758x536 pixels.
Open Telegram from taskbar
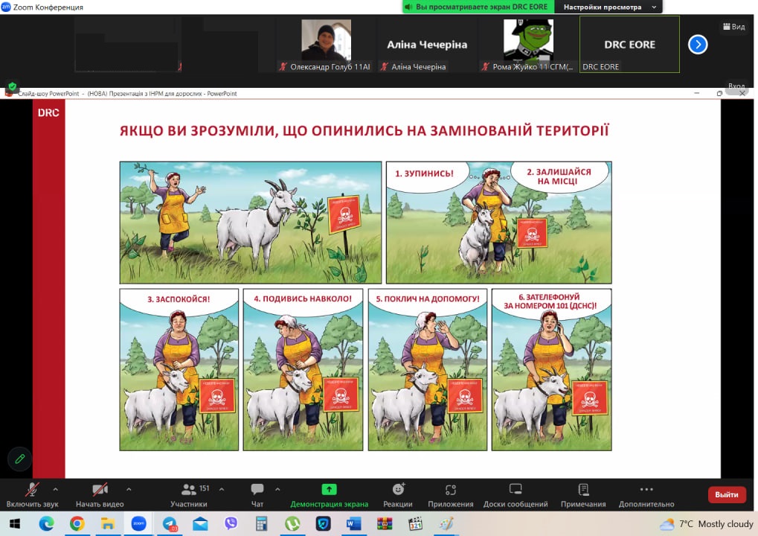pyautogui.click(x=170, y=524)
